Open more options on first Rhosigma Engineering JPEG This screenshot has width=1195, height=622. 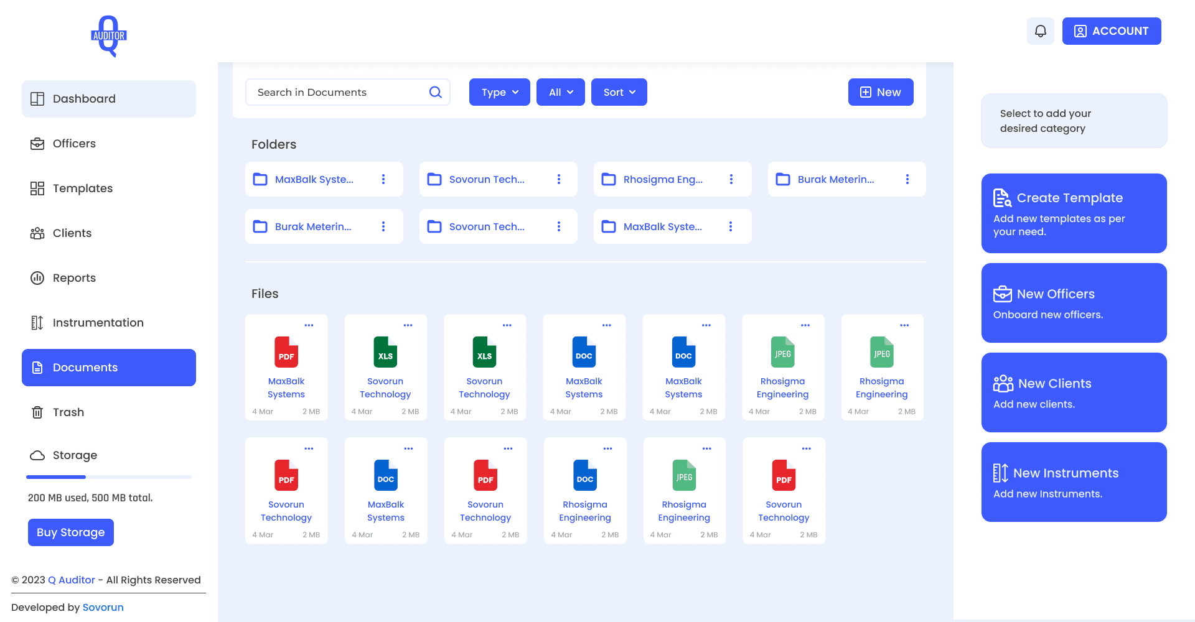coord(805,325)
